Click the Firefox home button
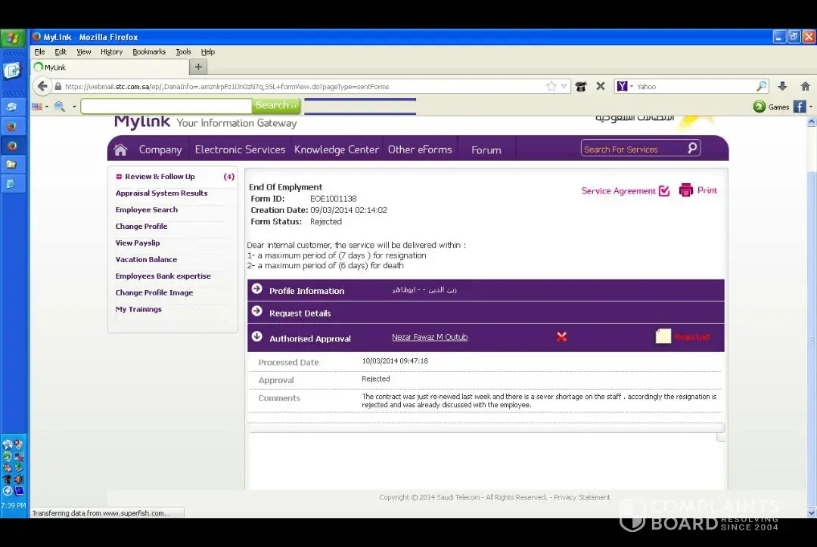817x547 pixels. coord(805,86)
